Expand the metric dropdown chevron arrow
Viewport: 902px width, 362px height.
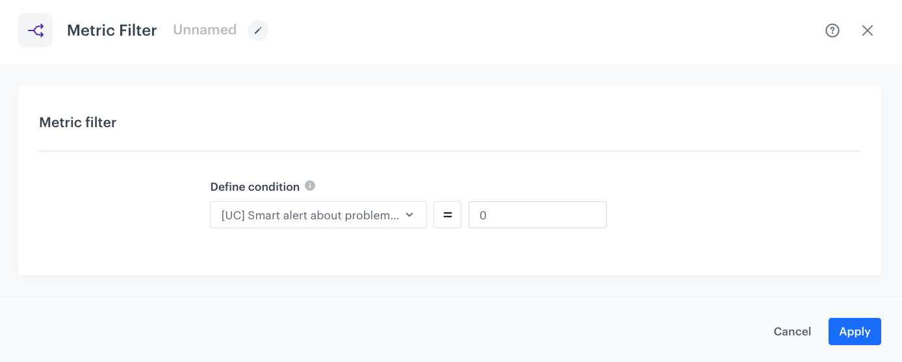(409, 215)
